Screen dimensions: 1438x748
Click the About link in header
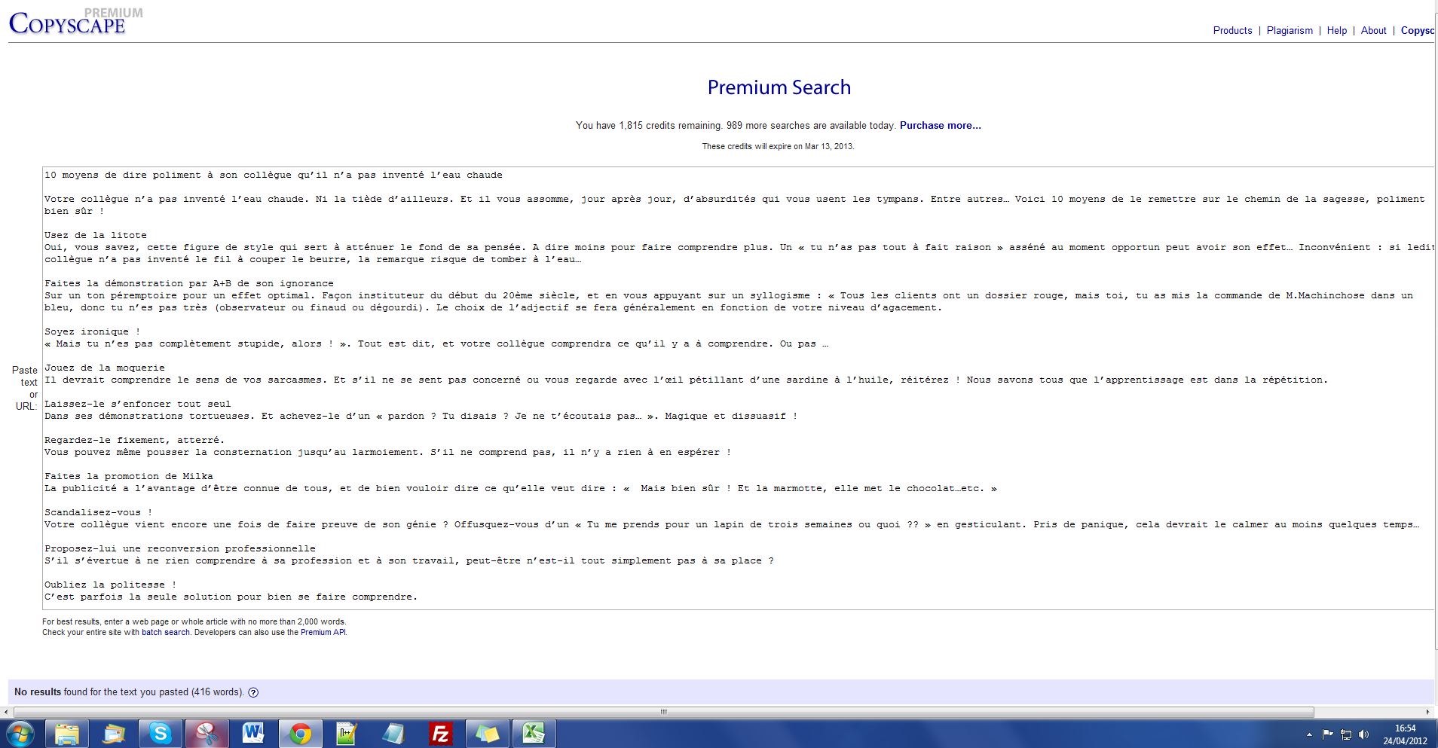point(1373,31)
